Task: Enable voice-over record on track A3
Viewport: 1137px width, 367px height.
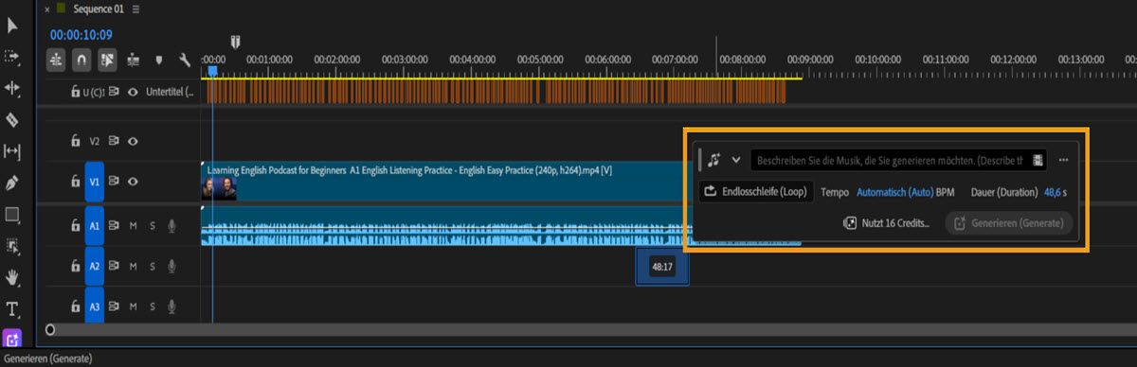Action: click(x=171, y=306)
